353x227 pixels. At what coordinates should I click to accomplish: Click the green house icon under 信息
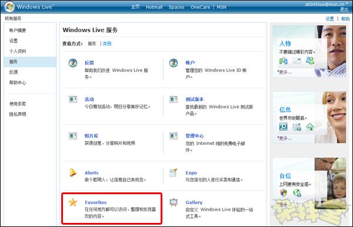(x=310, y=127)
